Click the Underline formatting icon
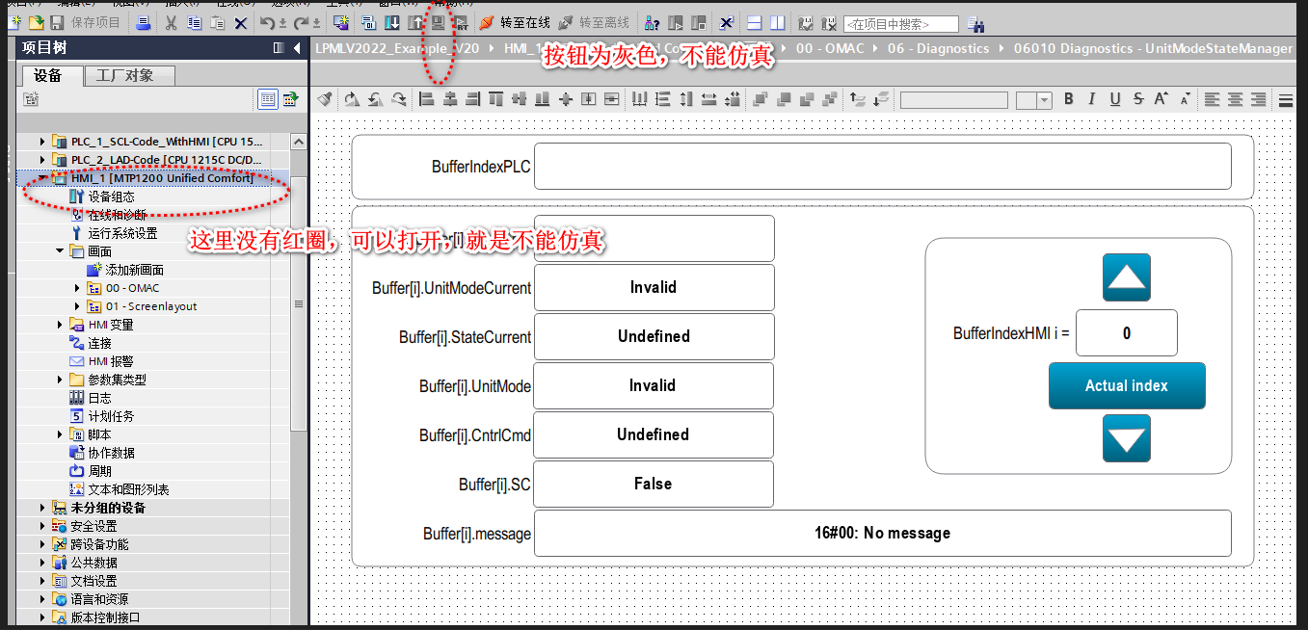 click(x=1115, y=99)
